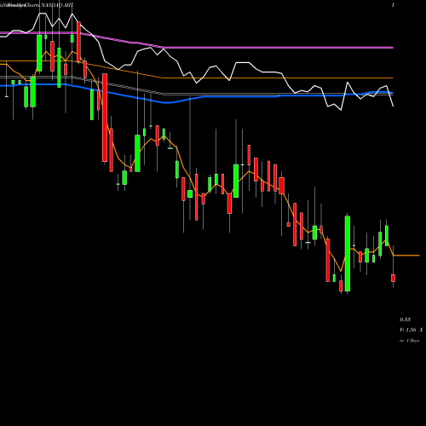
Task: Click the NASDAQ AIH chart title
Action: [37, 5]
